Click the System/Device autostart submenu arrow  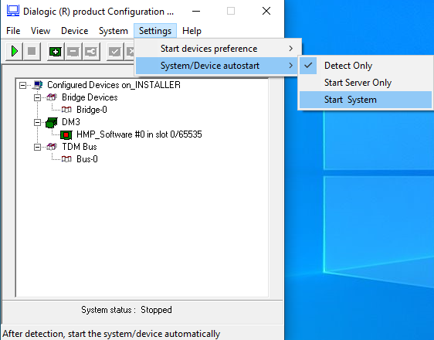point(290,66)
